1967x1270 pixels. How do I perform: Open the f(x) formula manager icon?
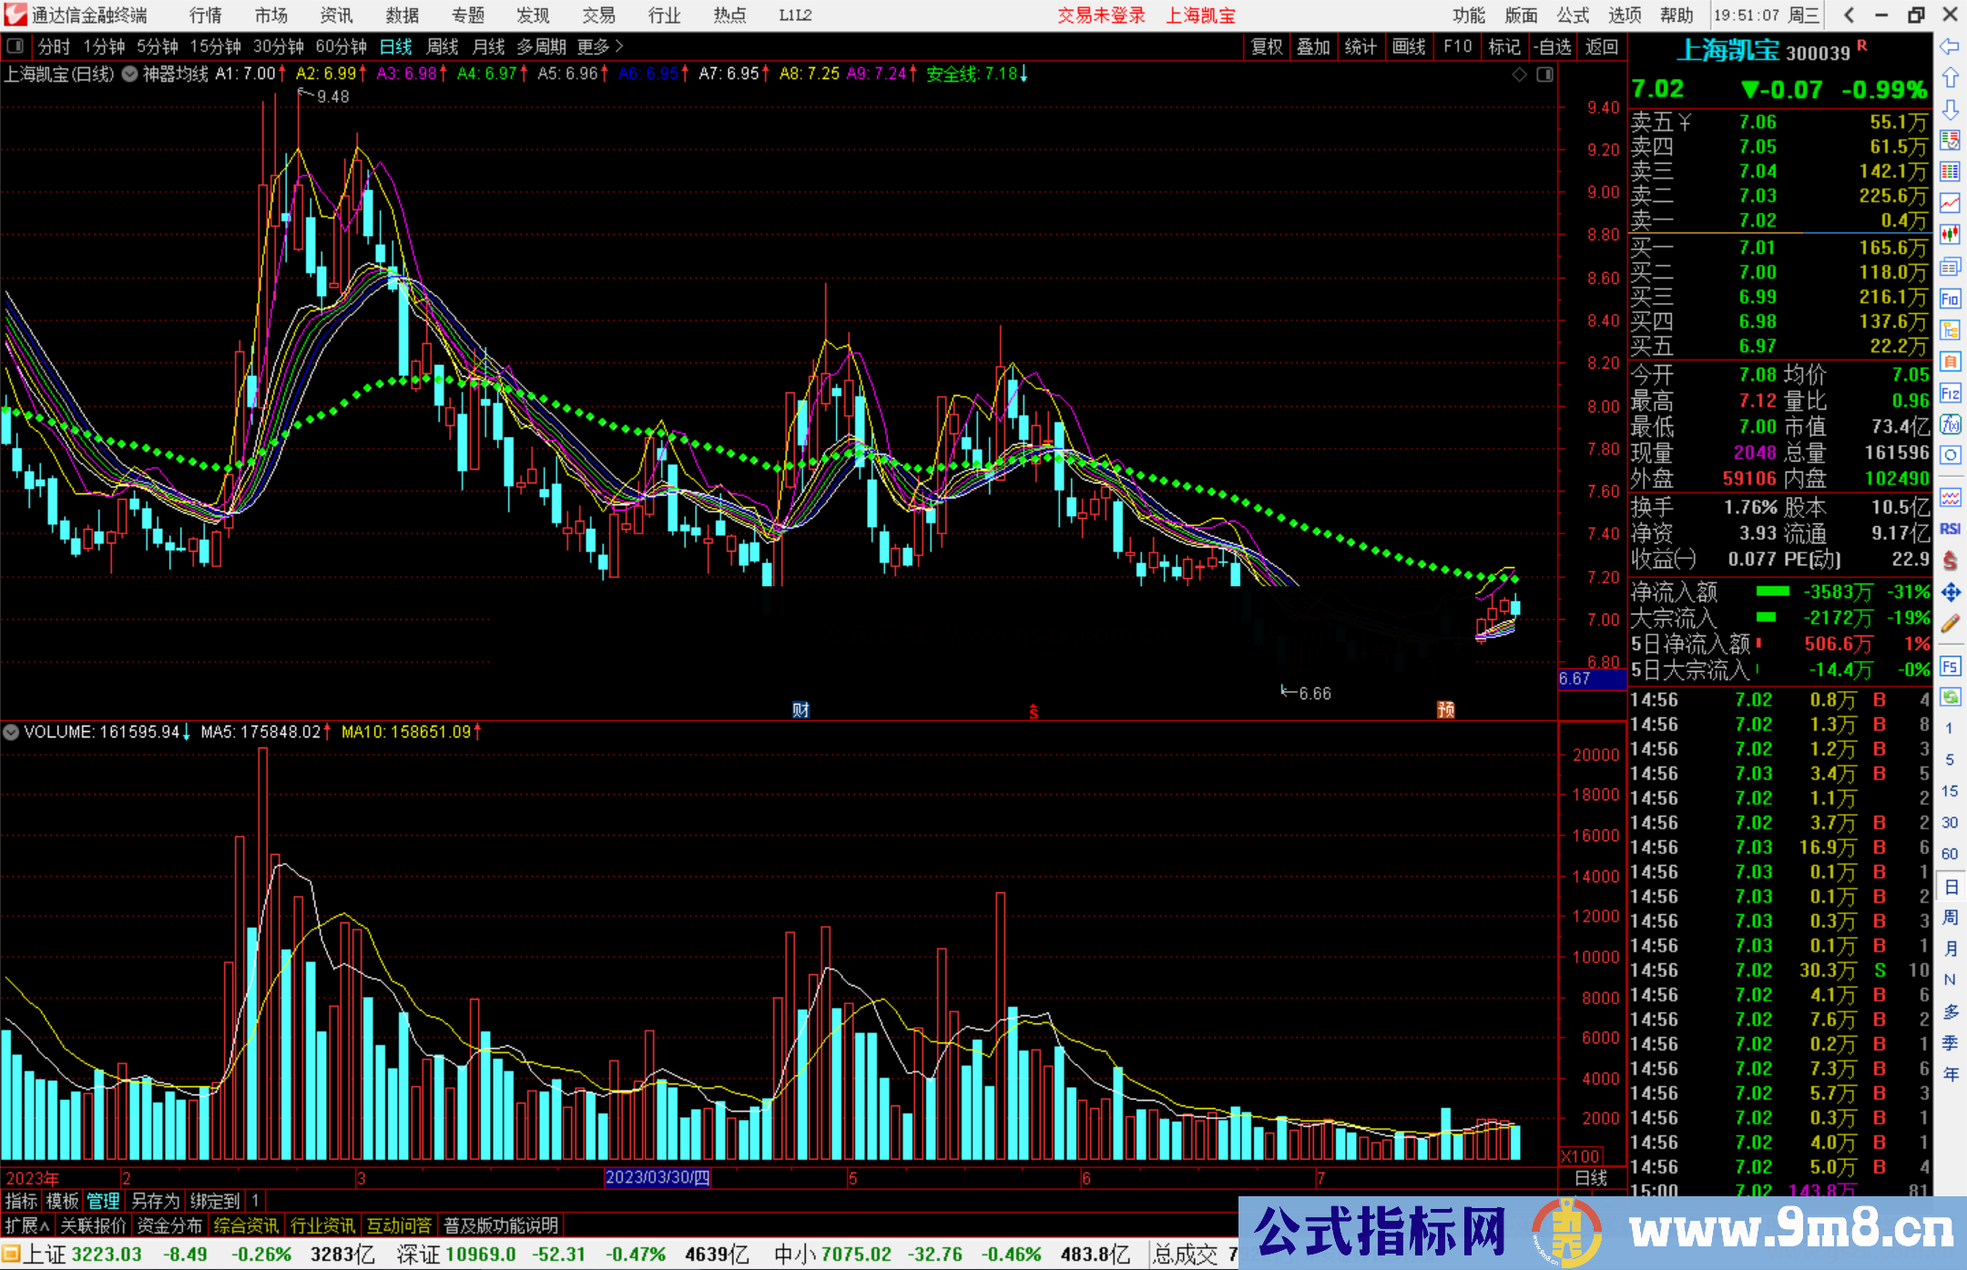[x=1950, y=424]
